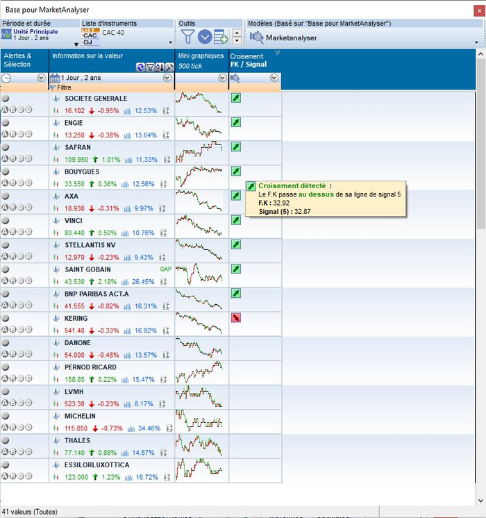
Task: Click the green up-cross signal for ENGIE
Action: click(x=236, y=122)
